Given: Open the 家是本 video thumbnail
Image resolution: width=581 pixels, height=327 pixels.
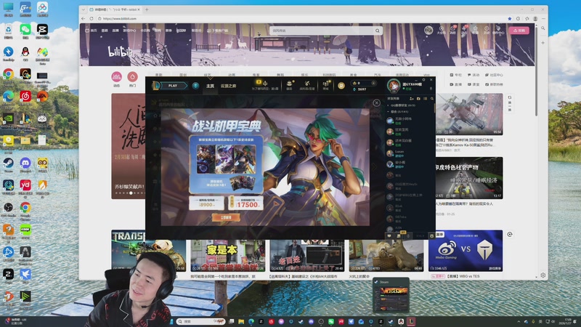Looking at the screenshot, I should (x=228, y=255).
